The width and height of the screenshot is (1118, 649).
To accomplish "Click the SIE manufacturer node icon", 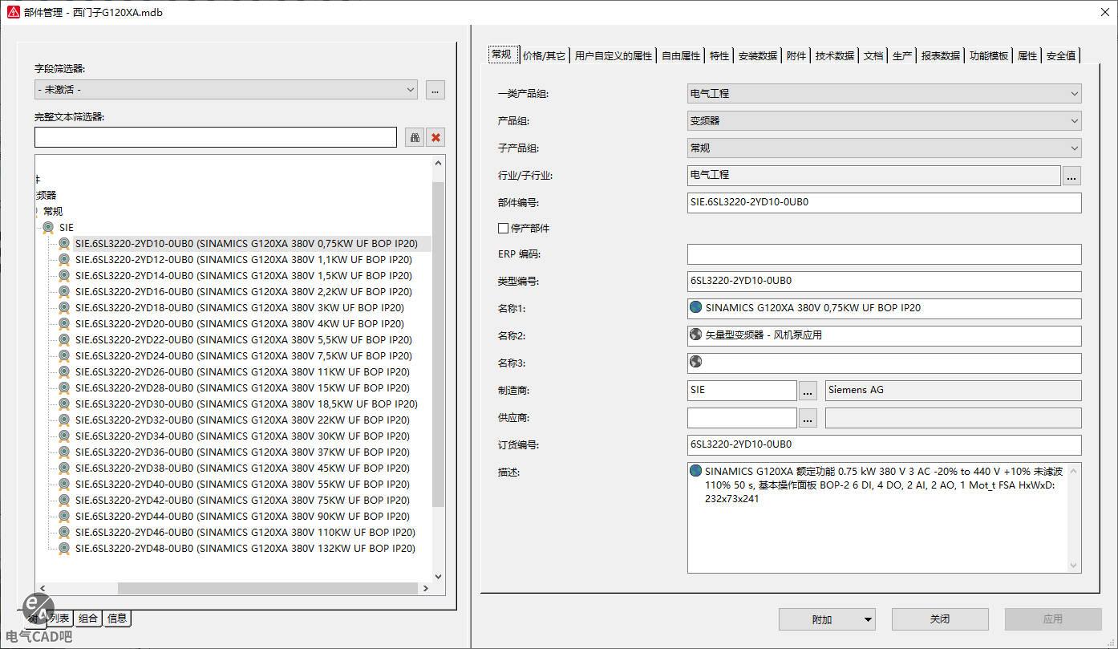I will pos(48,228).
